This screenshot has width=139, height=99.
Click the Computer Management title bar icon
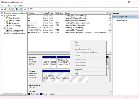coord(2,2)
